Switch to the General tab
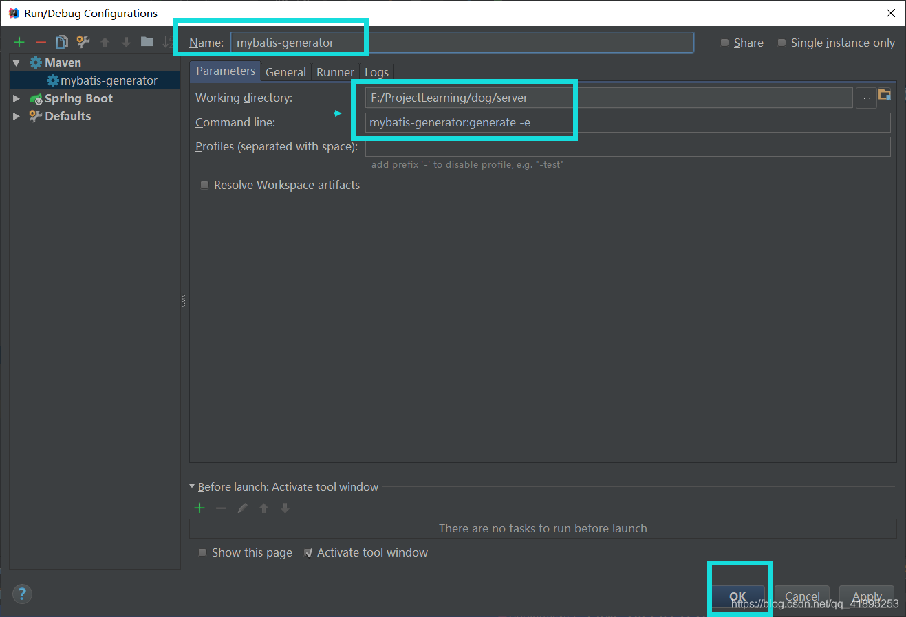The height and width of the screenshot is (617, 906). pos(285,72)
